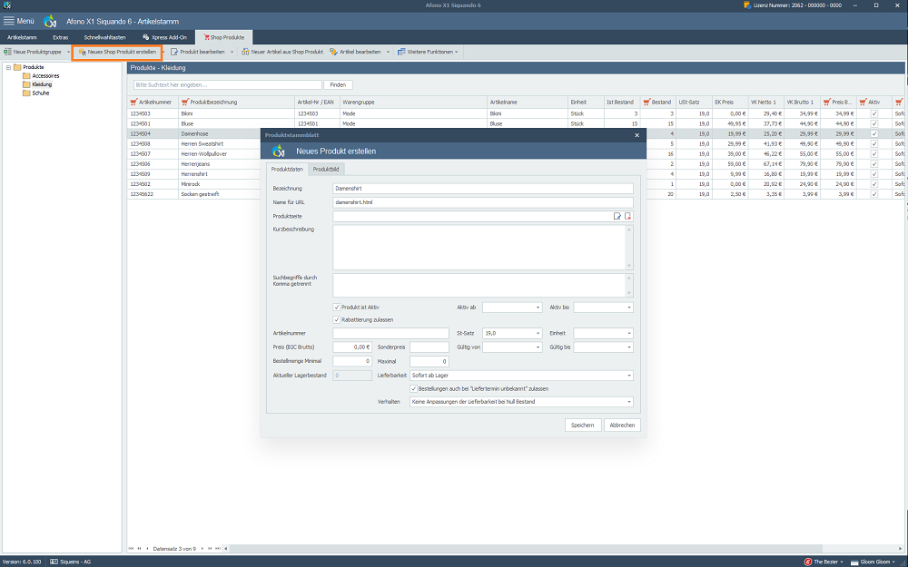The image size is (908, 567).
Task: Click into the Artikelnummer input field
Action: click(x=390, y=333)
